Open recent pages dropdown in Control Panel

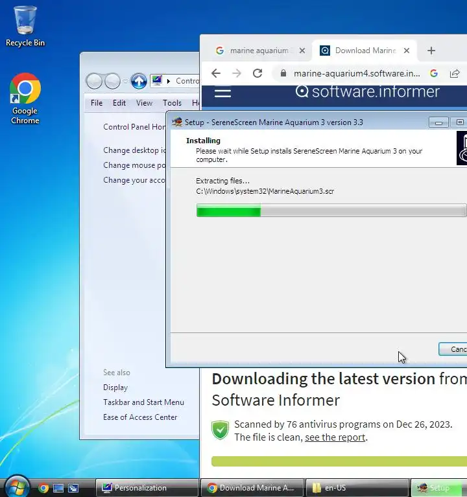pos(125,82)
